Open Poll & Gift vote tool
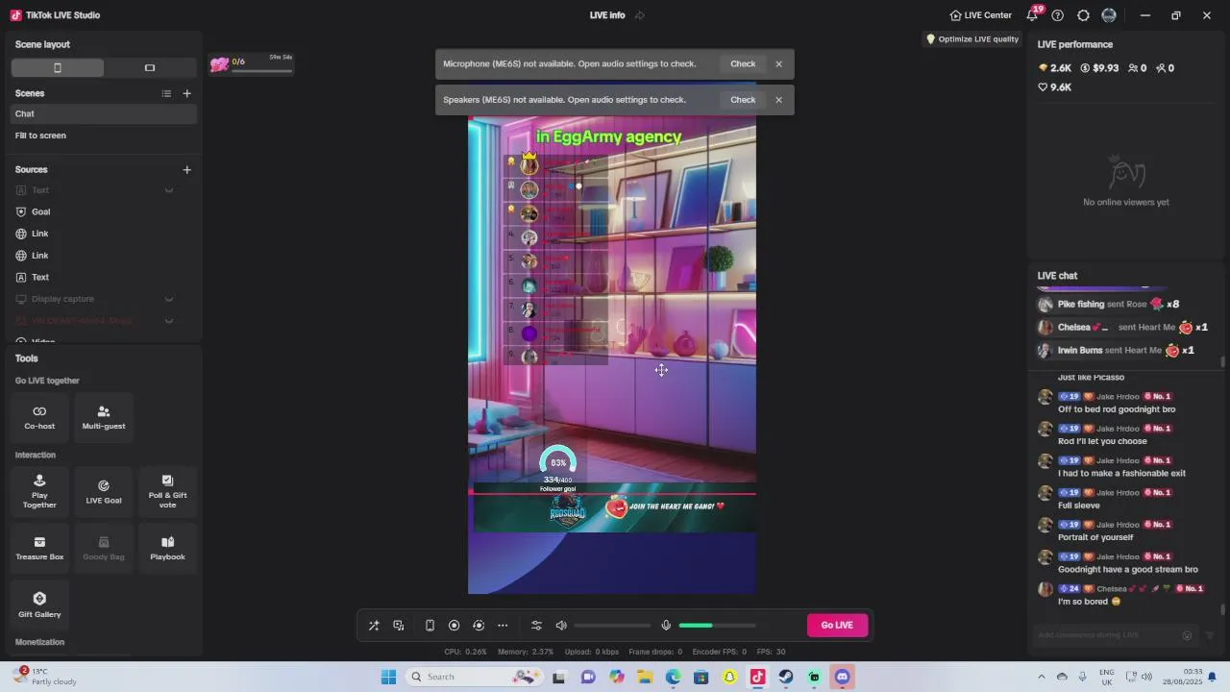The image size is (1230, 692). pyautogui.click(x=167, y=491)
